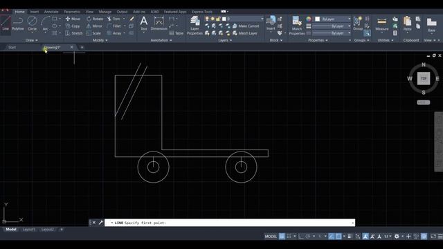Open the object color wheel
This screenshot has height=249, width=443.
[309, 19]
